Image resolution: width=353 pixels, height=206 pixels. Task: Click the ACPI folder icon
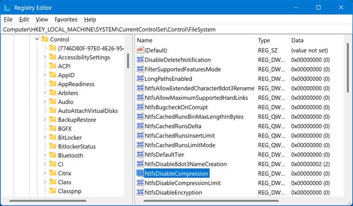52,66
